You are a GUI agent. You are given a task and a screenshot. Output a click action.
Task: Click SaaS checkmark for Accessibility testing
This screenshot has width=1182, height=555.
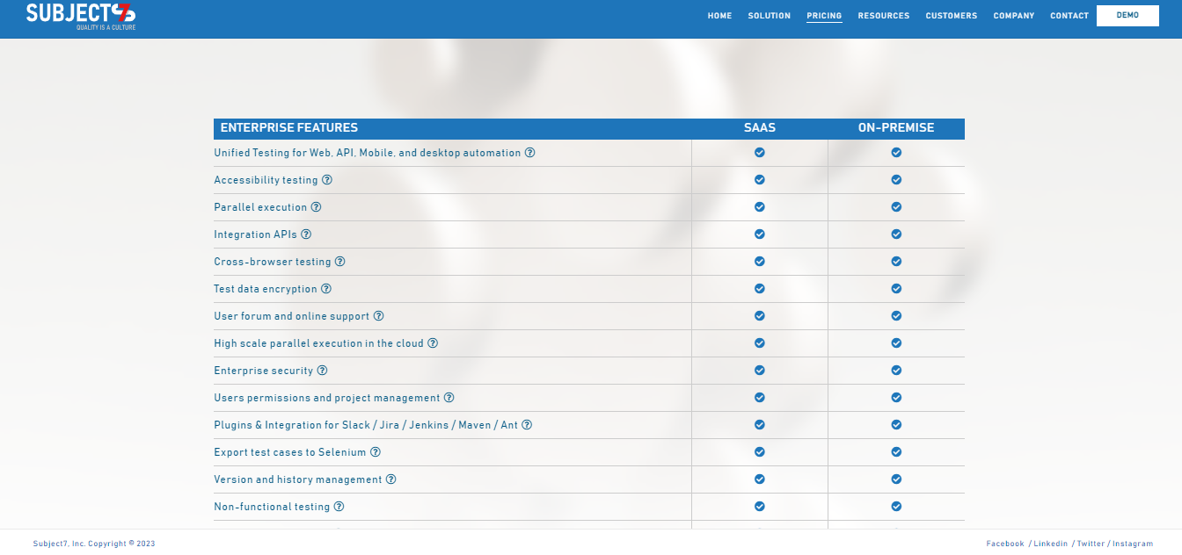pyautogui.click(x=760, y=180)
